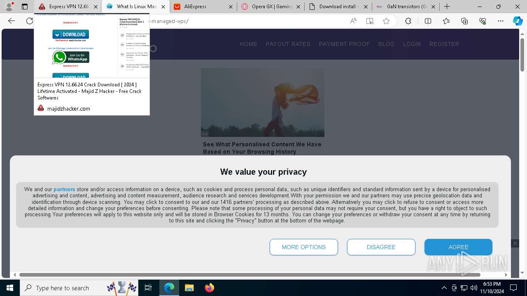The width and height of the screenshot is (527, 296).
Task: Open the Edge profile icon
Action: (9, 7)
